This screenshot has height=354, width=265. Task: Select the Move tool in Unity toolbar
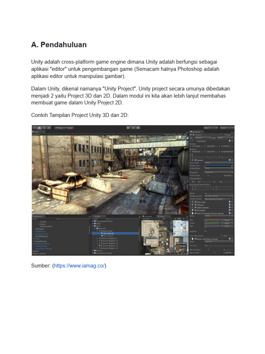click(39, 128)
